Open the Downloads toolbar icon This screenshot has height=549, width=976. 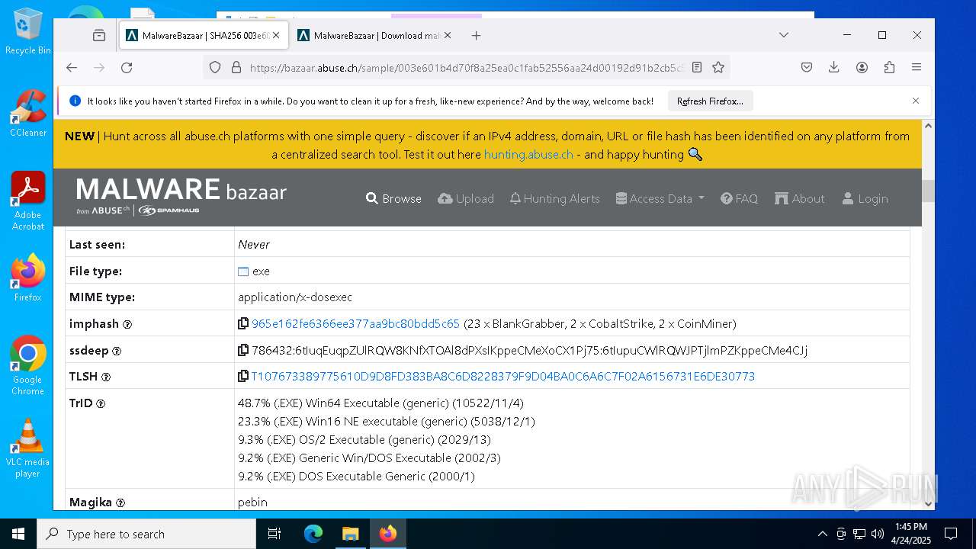pyautogui.click(x=834, y=67)
